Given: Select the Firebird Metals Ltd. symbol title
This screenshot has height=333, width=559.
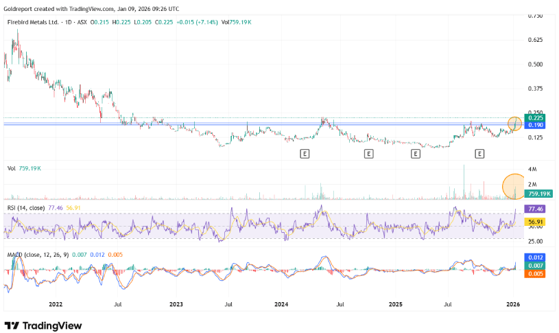Looking at the screenshot, I should click(33, 23).
